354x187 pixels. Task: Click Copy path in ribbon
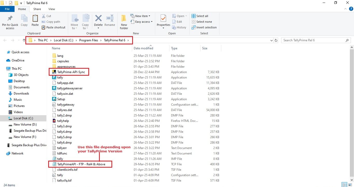pyautogui.click(x=51, y=22)
